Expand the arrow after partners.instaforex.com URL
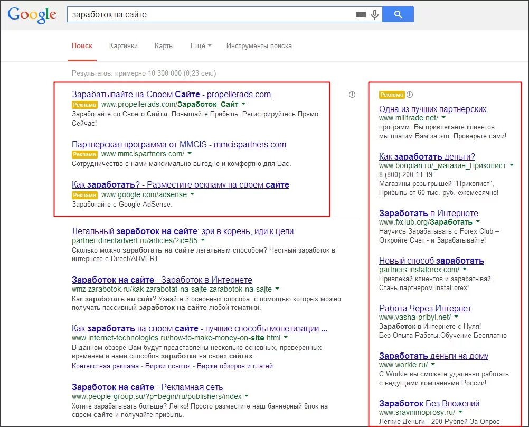Viewport: 529px width, 427px height. pos(465,269)
